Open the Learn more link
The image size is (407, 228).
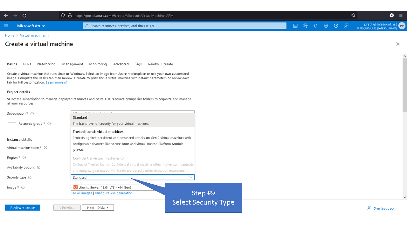pos(56,82)
